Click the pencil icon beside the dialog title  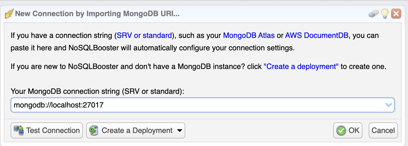point(9,14)
